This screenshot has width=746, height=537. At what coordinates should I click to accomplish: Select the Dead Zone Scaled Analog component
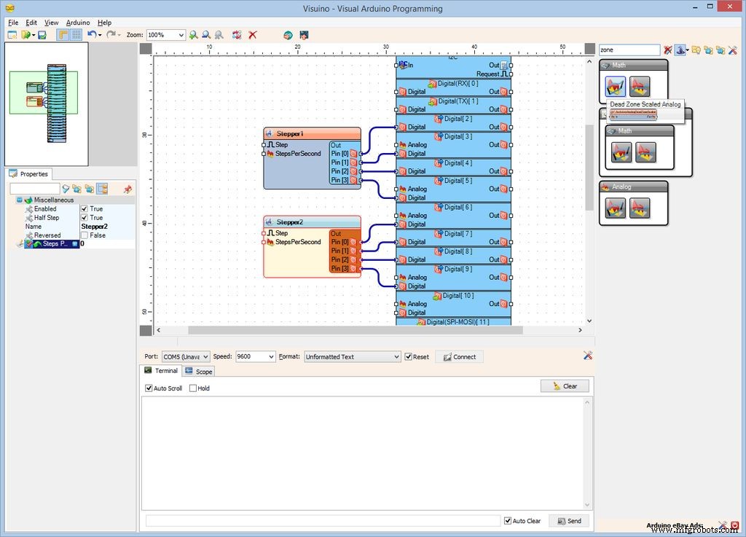(614, 86)
